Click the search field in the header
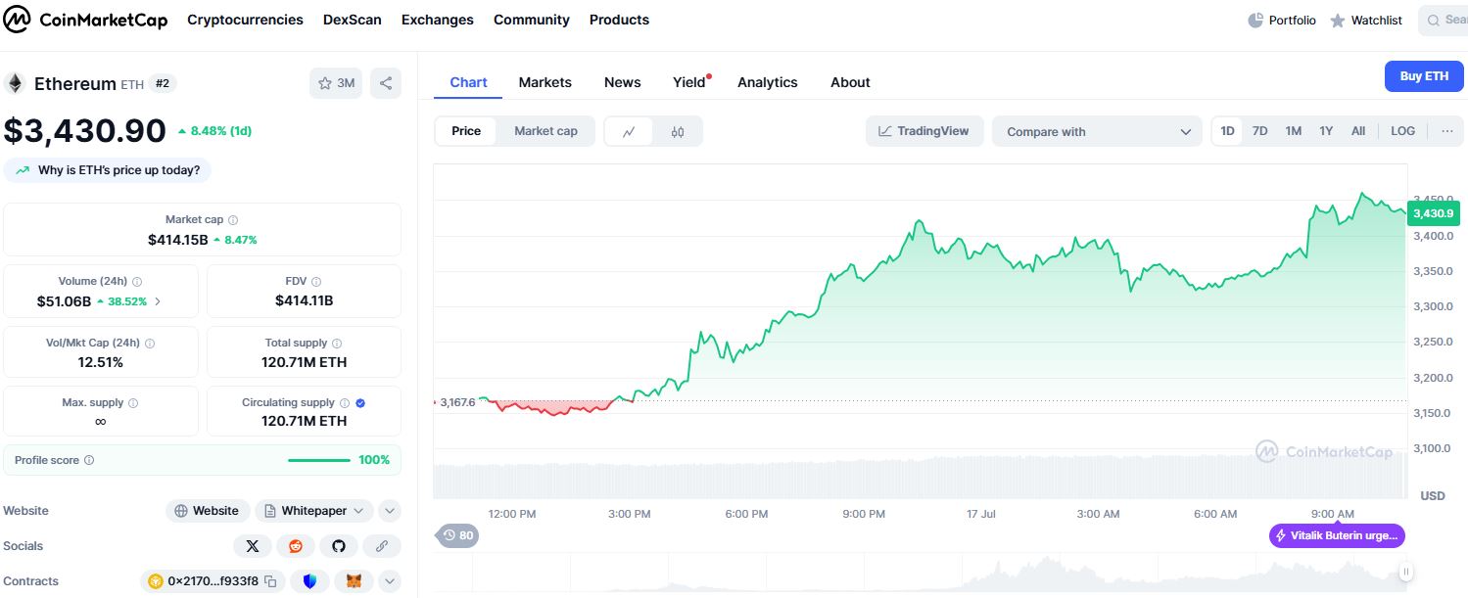This screenshot has height=598, width=1468. [x=1444, y=21]
